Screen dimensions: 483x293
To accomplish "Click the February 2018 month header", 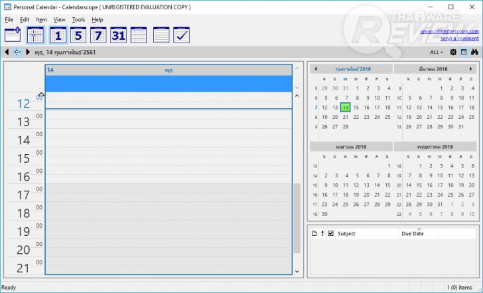I will 353,69.
